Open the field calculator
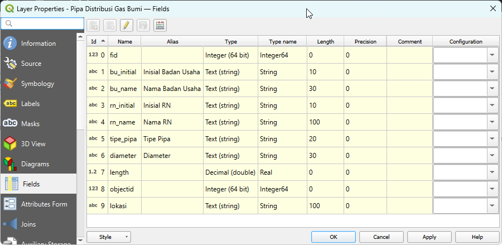502x245 pixels. 160,25
